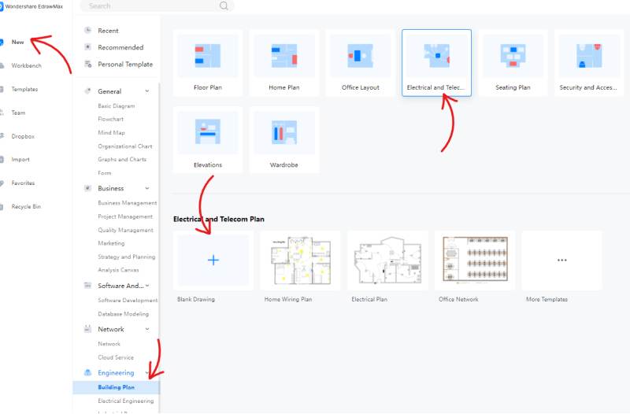This screenshot has height=414, width=630.
Task: Select New in the left sidebar
Action: (x=17, y=42)
